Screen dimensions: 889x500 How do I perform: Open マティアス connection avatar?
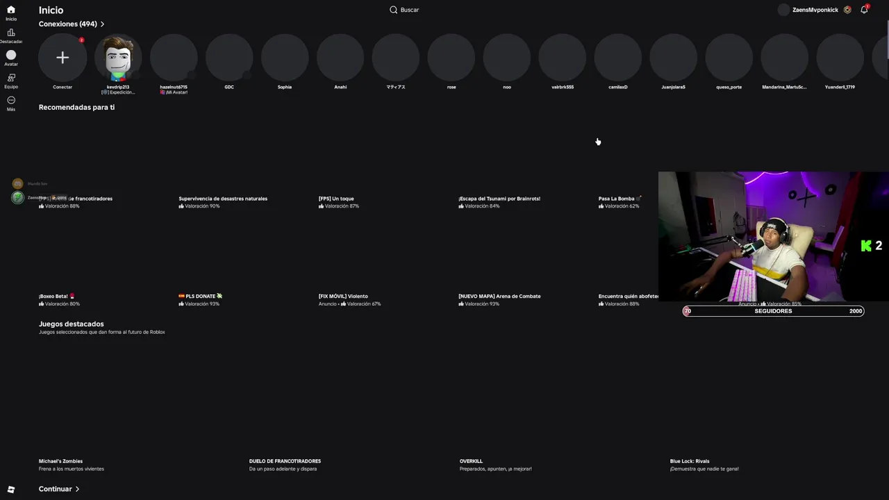[396, 58]
